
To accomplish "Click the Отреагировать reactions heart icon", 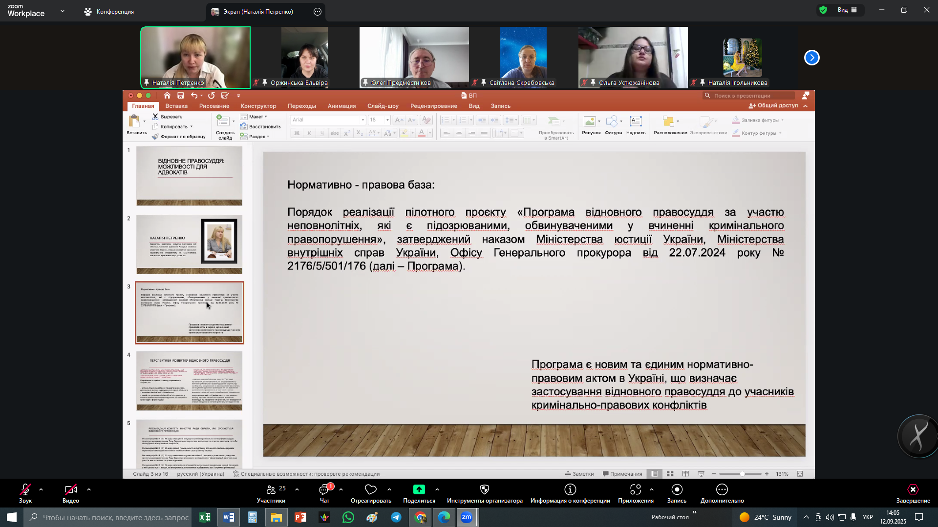I will click(x=371, y=490).
